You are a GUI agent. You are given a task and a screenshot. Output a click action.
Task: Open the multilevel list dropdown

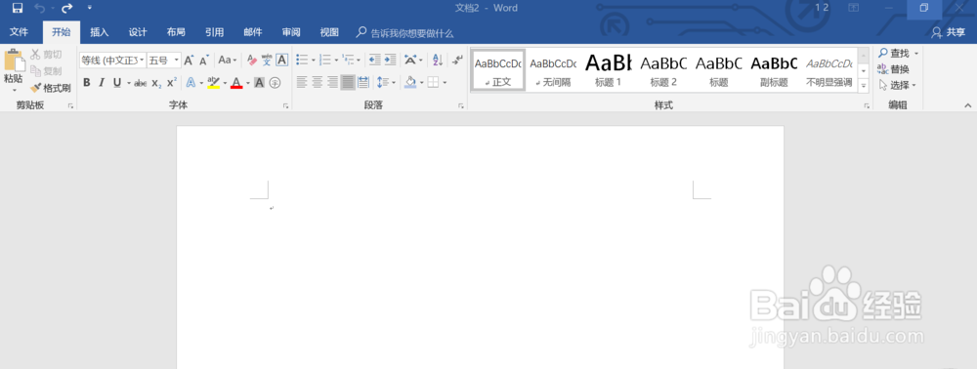click(359, 61)
